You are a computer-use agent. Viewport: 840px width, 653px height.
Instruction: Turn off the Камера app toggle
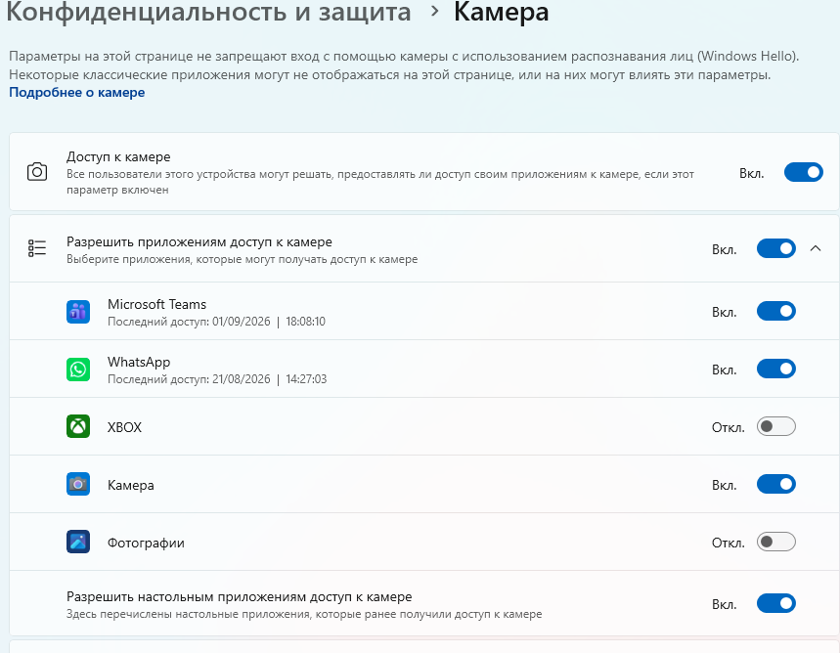(x=775, y=484)
